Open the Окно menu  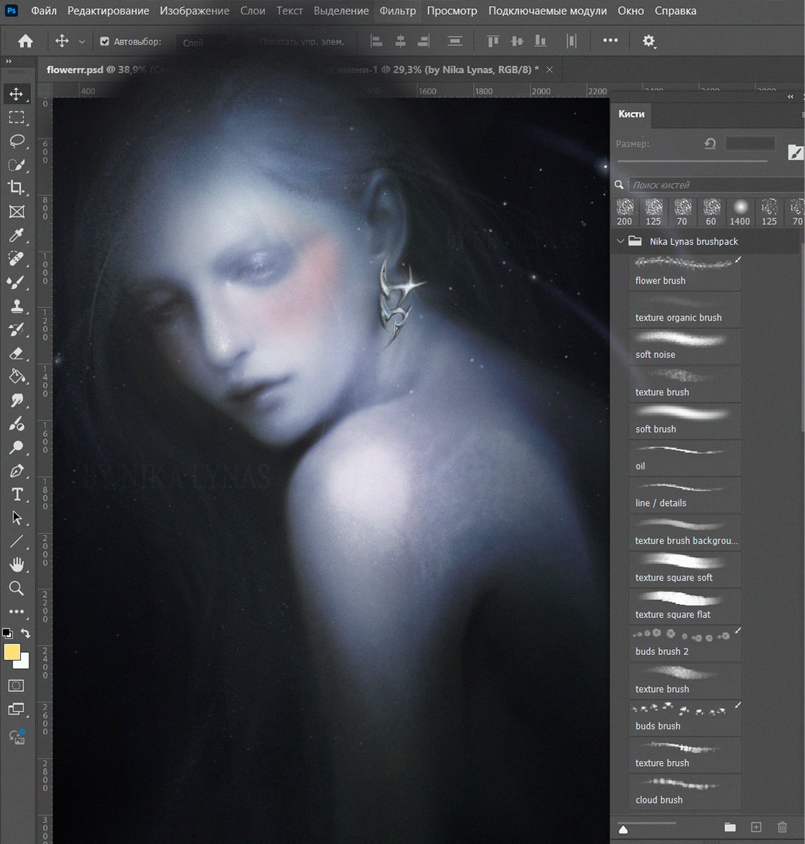631,11
